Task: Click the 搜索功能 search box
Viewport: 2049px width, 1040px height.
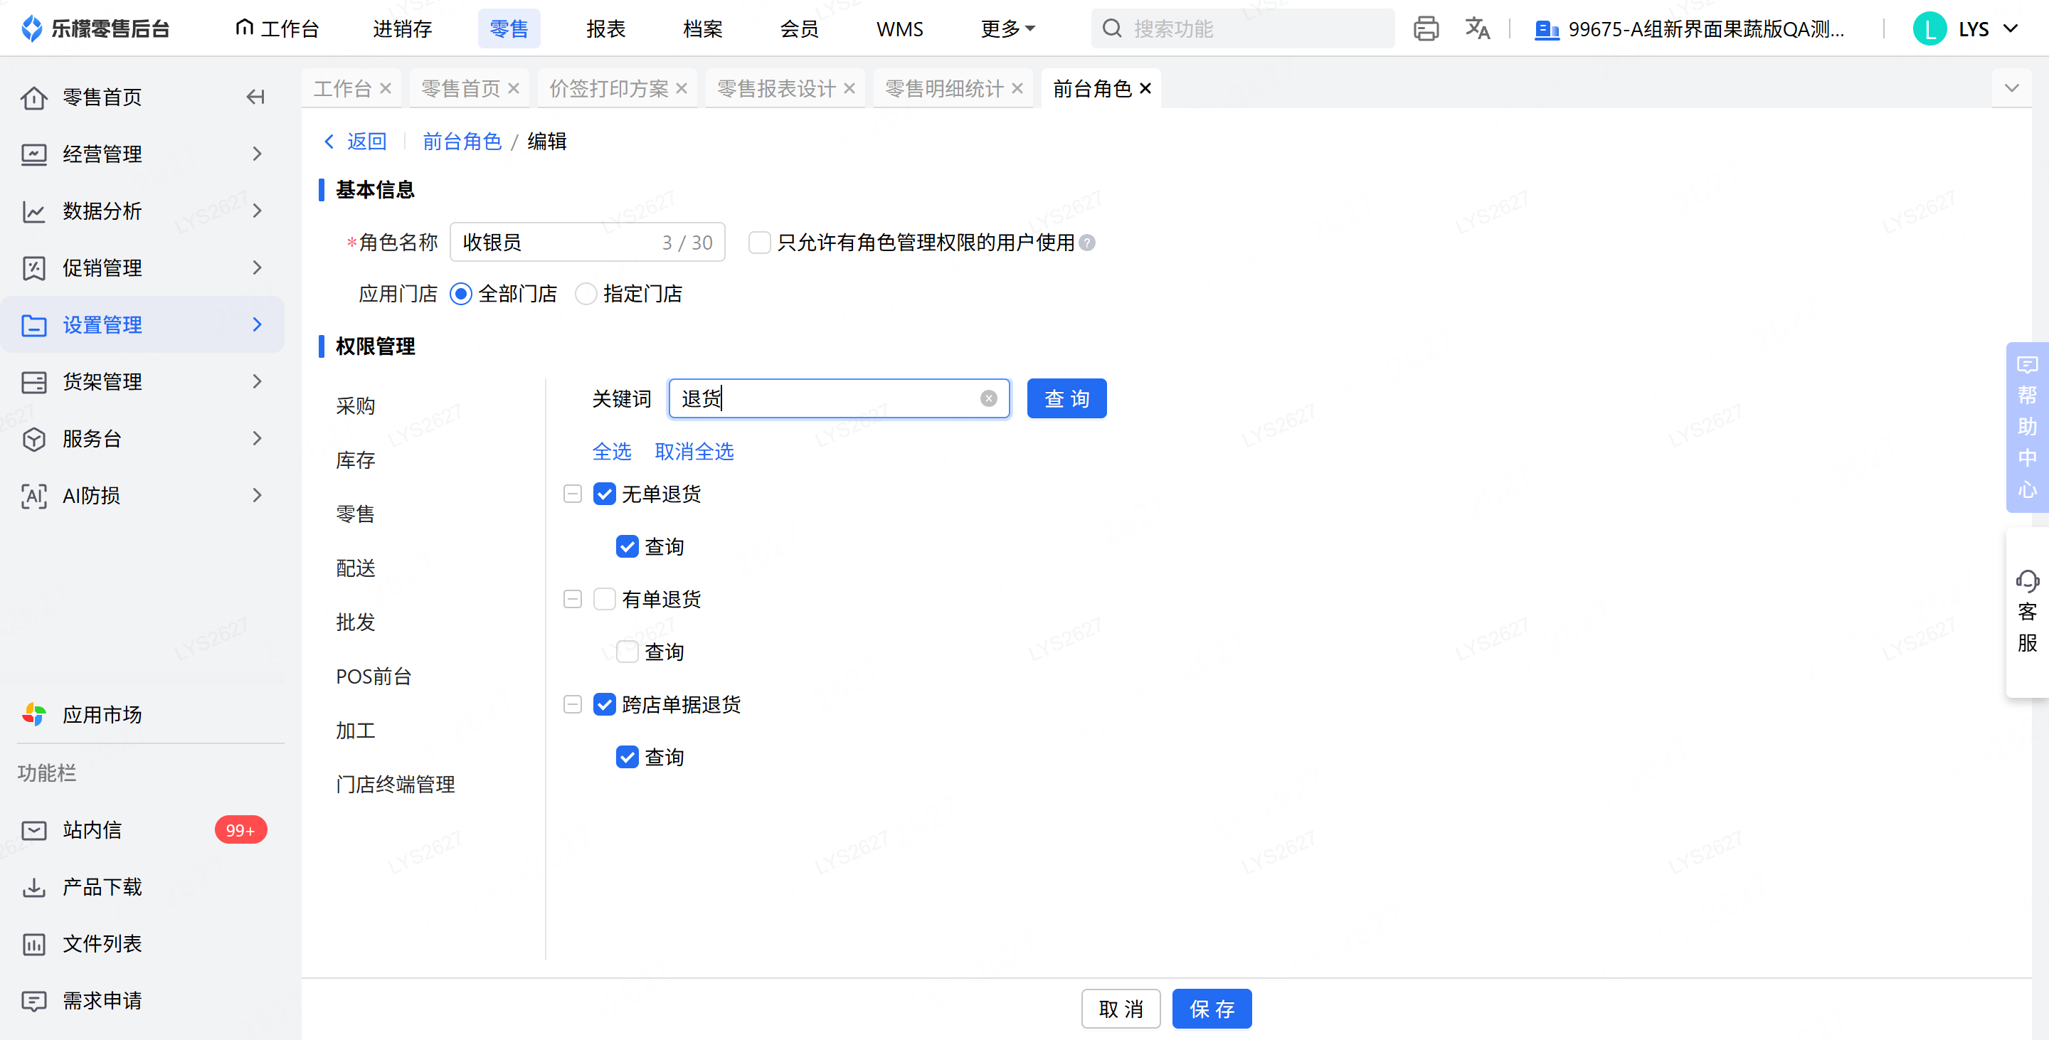Action: tap(1242, 28)
